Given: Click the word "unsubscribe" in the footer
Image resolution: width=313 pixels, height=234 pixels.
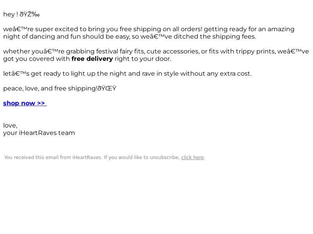Looking at the screenshot, I should point(165,158).
